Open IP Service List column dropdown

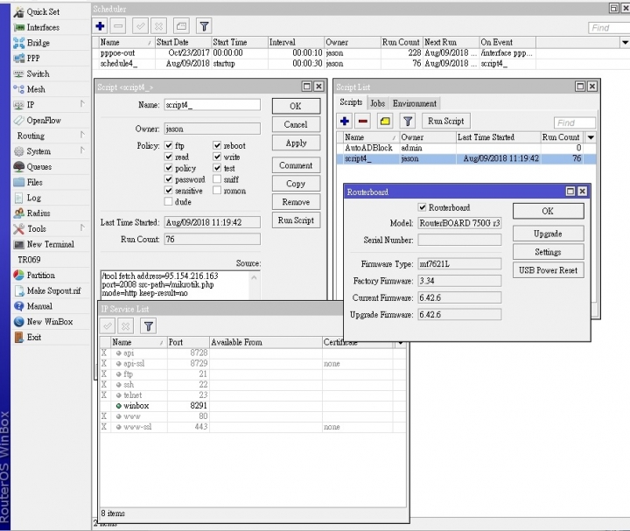click(x=400, y=343)
